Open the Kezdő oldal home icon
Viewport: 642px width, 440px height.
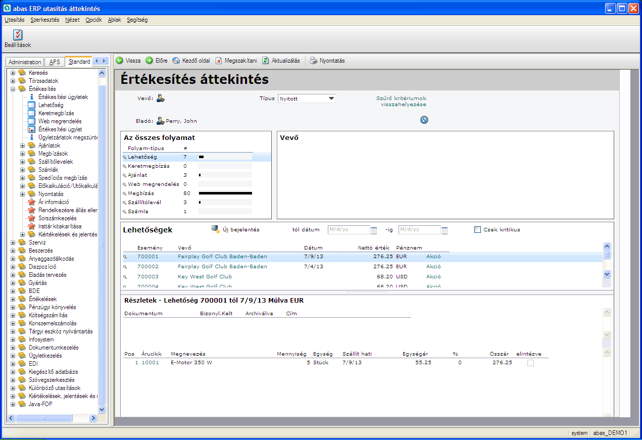point(176,61)
